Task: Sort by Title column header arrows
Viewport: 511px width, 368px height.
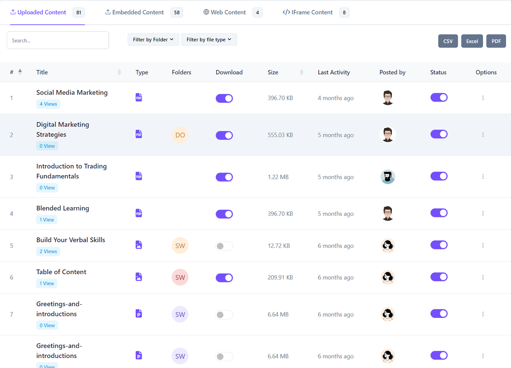Action: [x=119, y=72]
